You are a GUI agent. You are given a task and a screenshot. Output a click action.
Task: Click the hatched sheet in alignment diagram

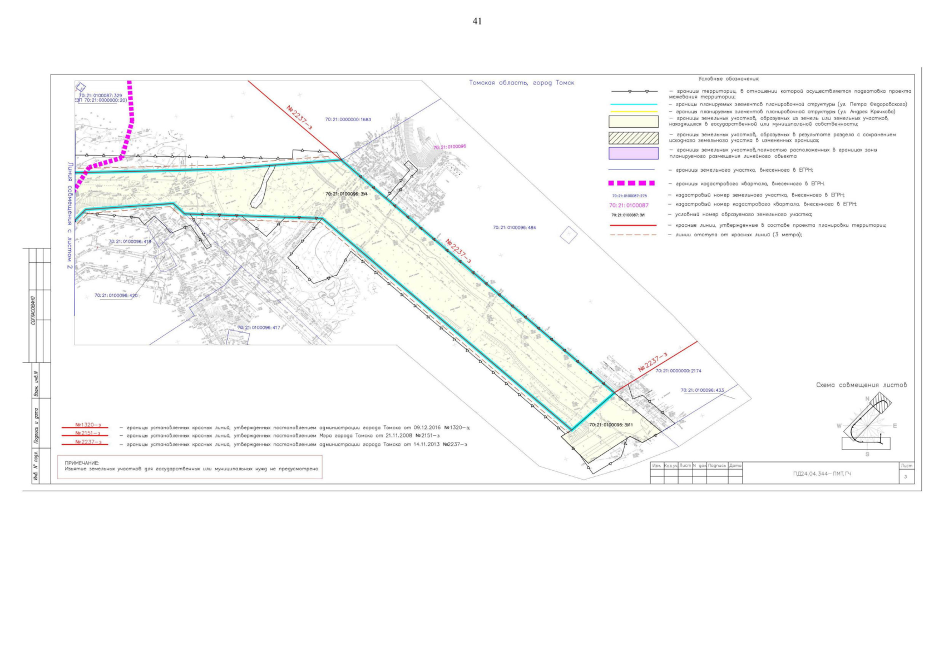click(880, 402)
